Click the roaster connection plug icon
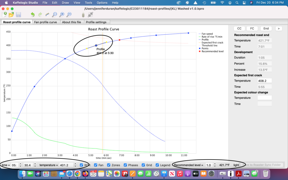 (90, 15)
